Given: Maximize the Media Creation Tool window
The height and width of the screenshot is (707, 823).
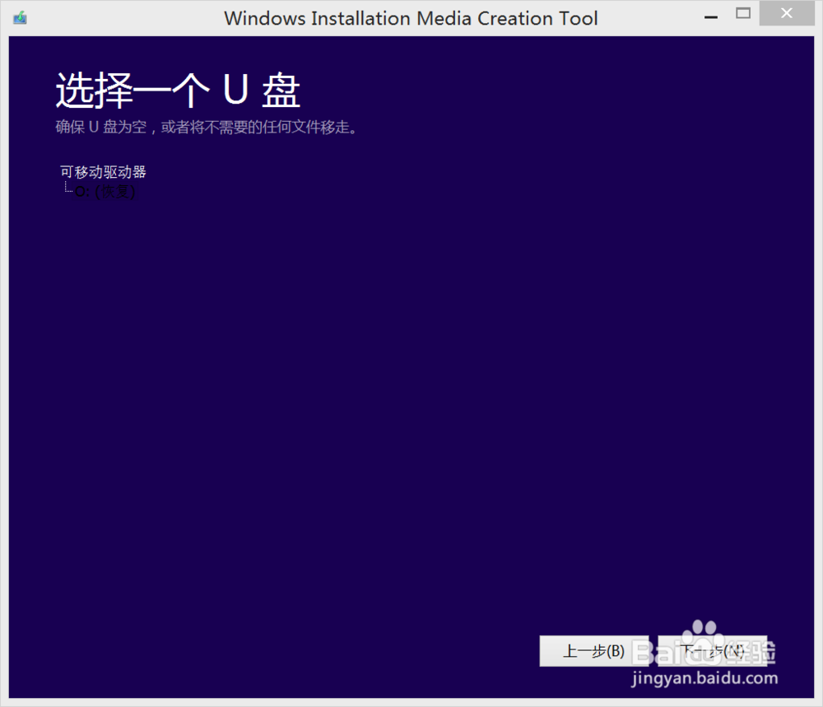Looking at the screenshot, I should tap(742, 14).
